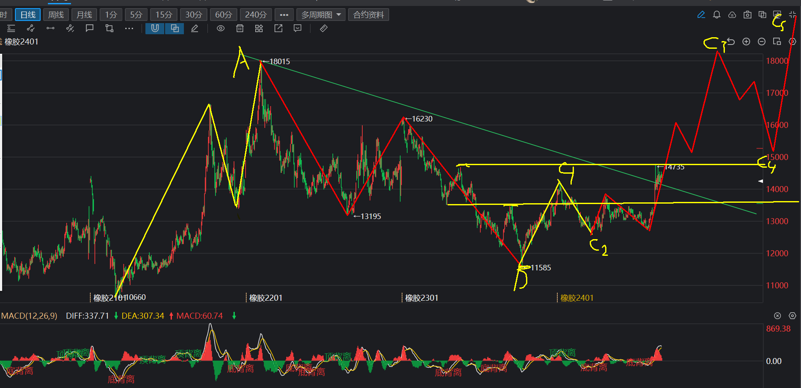Open the drawing tools grid panel
This screenshot has height=388, width=801.
(259, 29)
